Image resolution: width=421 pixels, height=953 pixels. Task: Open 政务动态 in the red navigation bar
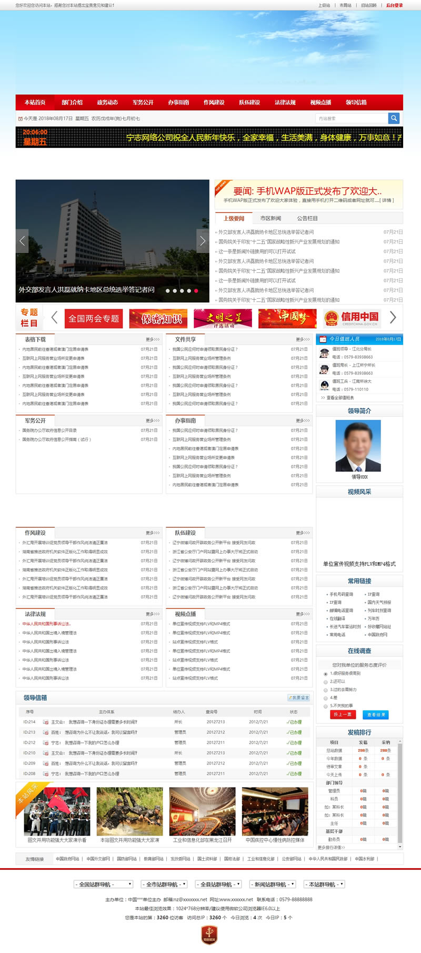pyautogui.click(x=107, y=102)
